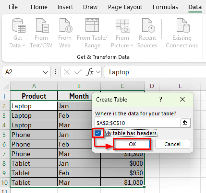206x193 pixels.
Task: Switch to the Insert tab
Action: tap(65, 7)
